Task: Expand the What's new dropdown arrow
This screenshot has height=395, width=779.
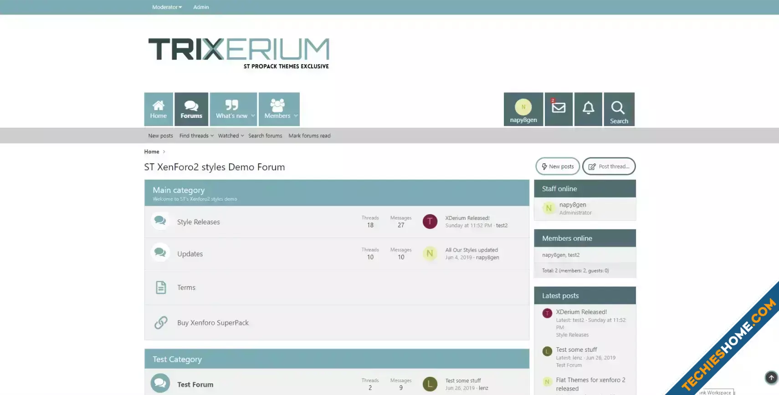Action: pyautogui.click(x=253, y=116)
